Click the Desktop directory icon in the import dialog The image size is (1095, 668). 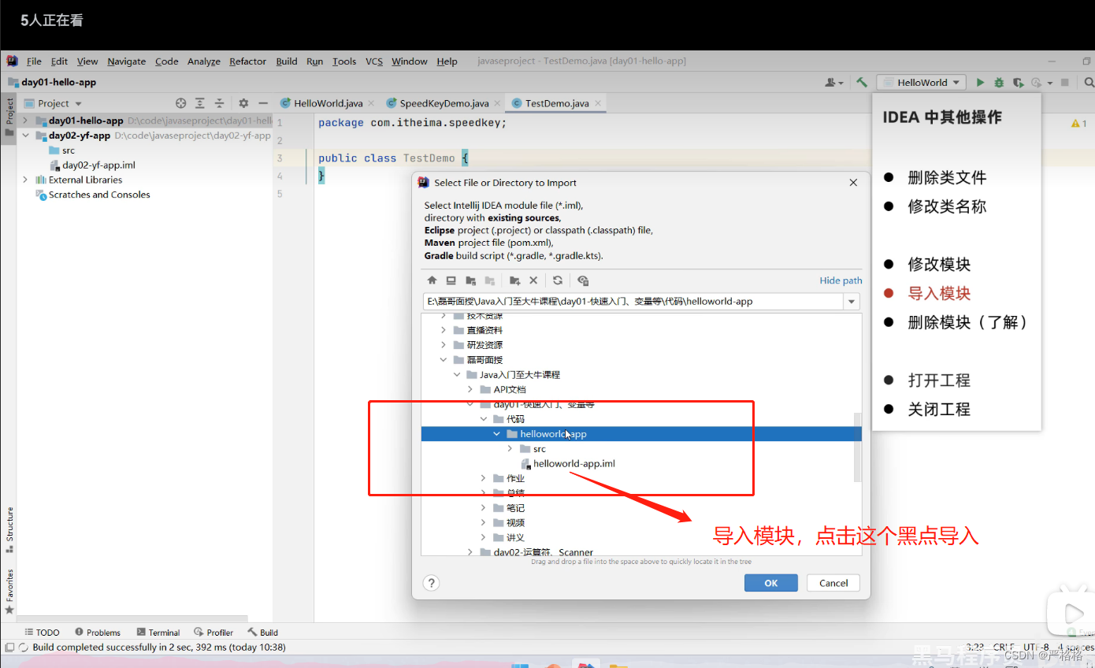[x=451, y=280]
